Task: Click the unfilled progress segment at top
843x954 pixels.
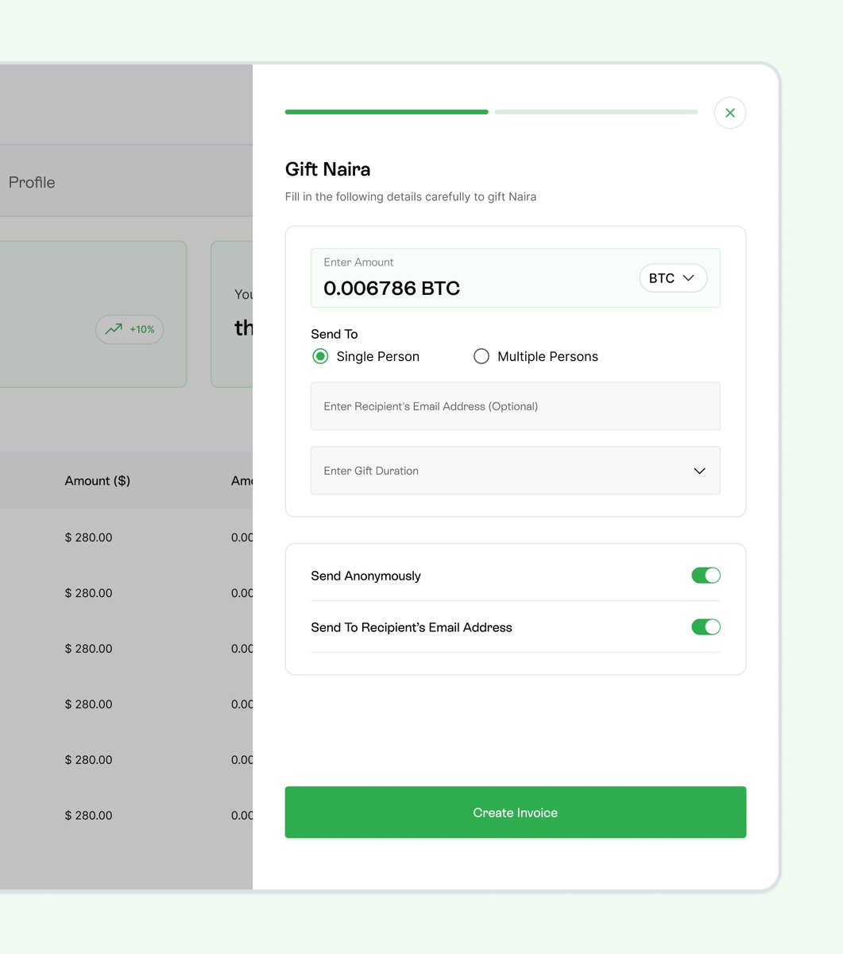Action: point(595,112)
